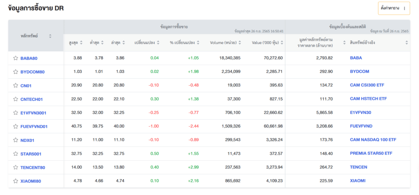419x195 pixels.
Task: Star FUEVFVND01 as a favorite
Action: click(16, 126)
